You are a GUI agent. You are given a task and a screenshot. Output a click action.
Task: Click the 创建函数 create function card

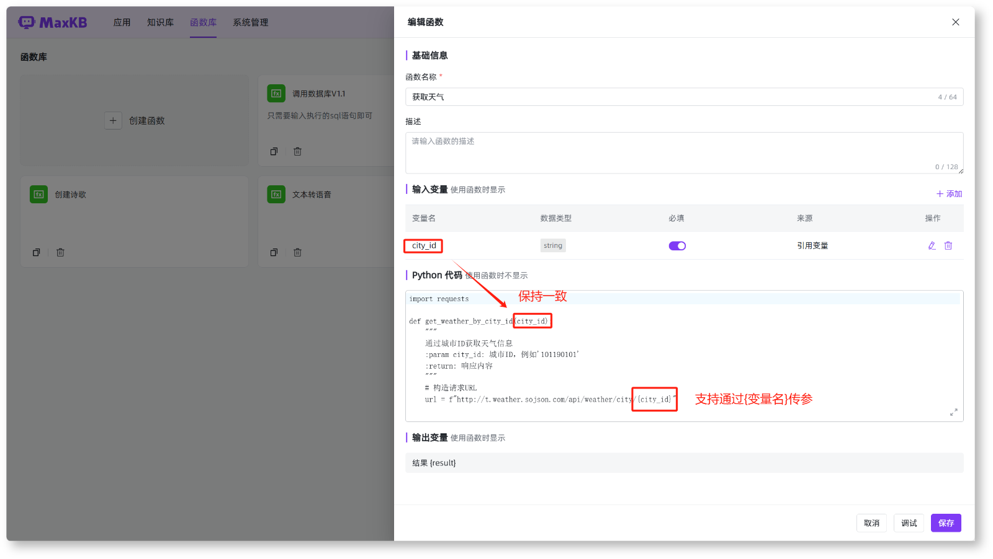134,120
